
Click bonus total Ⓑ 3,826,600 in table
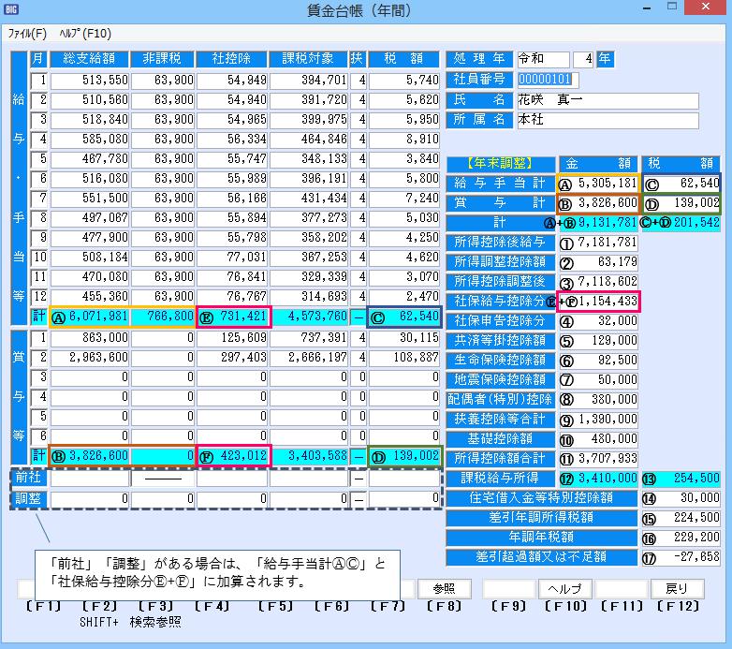(90, 456)
